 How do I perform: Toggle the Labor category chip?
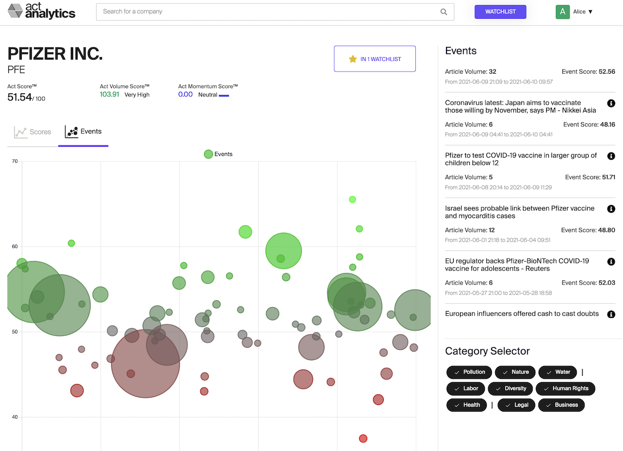coord(466,389)
